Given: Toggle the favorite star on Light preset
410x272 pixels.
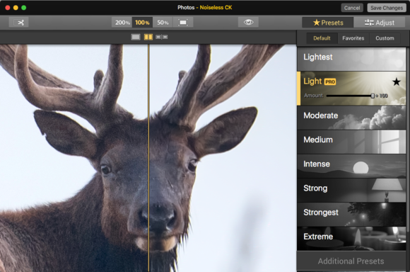Looking at the screenshot, I should pyautogui.click(x=397, y=81).
